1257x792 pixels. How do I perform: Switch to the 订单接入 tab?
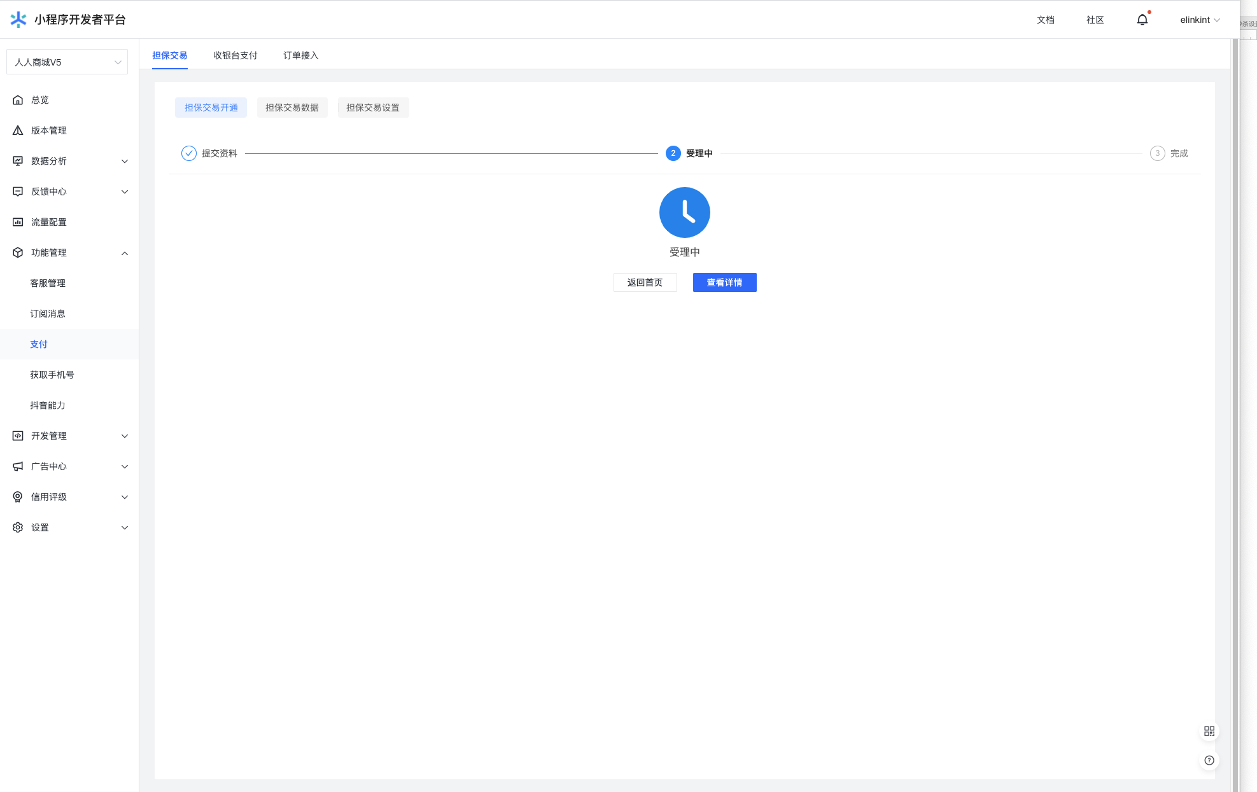(300, 55)
